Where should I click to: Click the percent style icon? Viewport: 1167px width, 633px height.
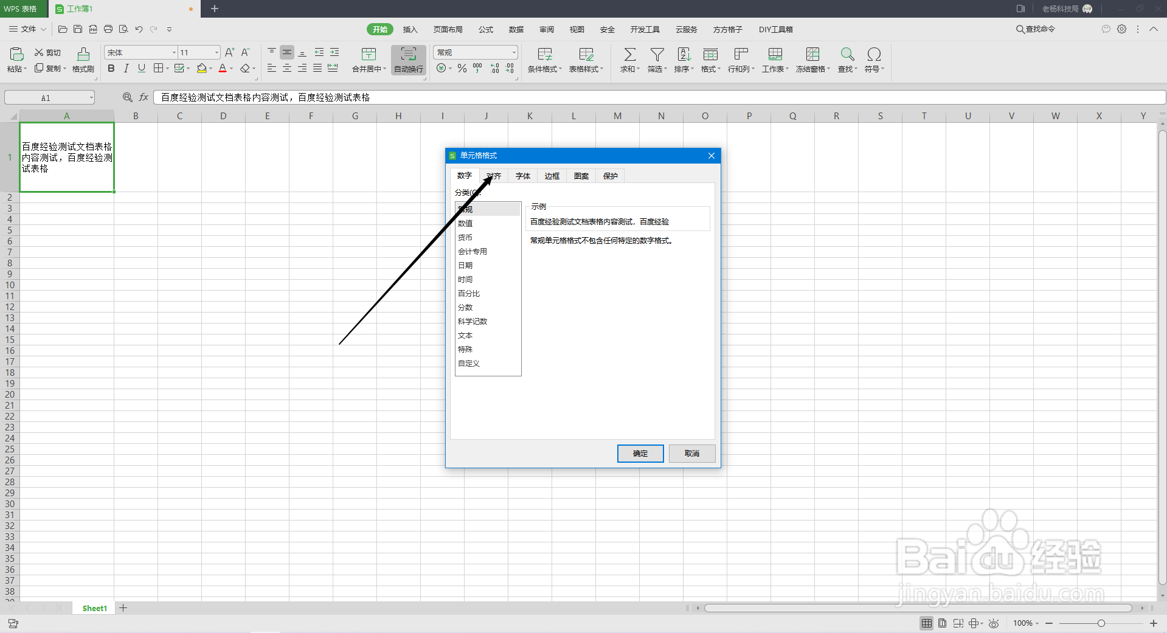(x=462, y=68)
